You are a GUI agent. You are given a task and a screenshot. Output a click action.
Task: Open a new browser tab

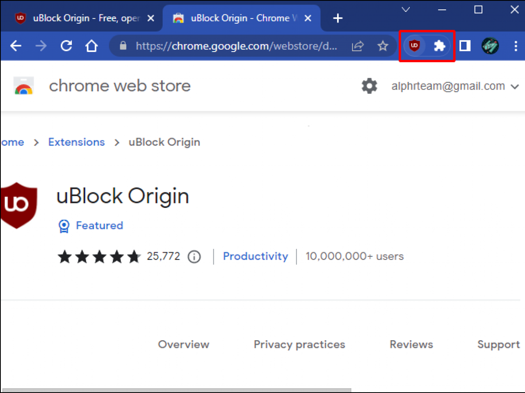tap(337, 18)
